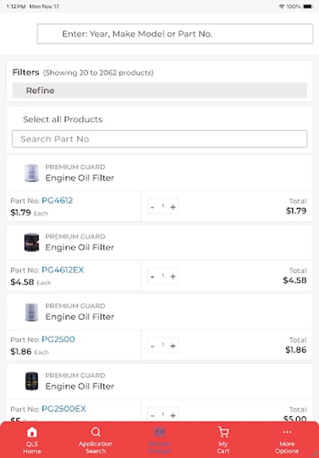Click the Search Part No field

(x=159, y=139)
